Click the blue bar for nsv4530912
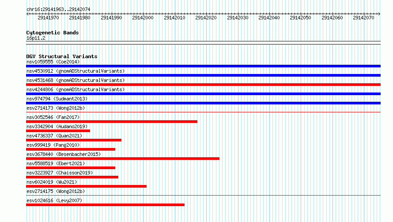This screenshot has height=222, width=393. point(203,75)
